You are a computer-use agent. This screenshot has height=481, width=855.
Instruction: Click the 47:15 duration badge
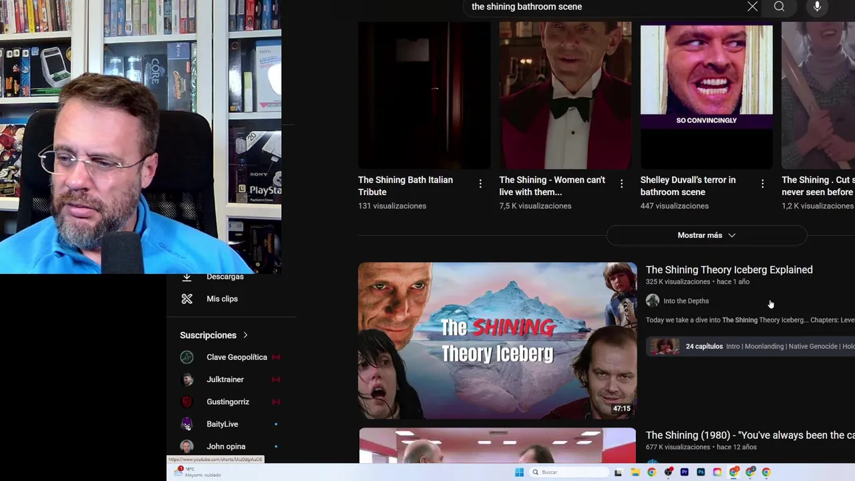coord(621,409)
